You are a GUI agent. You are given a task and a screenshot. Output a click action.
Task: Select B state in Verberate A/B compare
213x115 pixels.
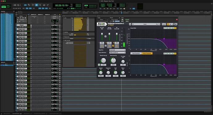[172, 24]
